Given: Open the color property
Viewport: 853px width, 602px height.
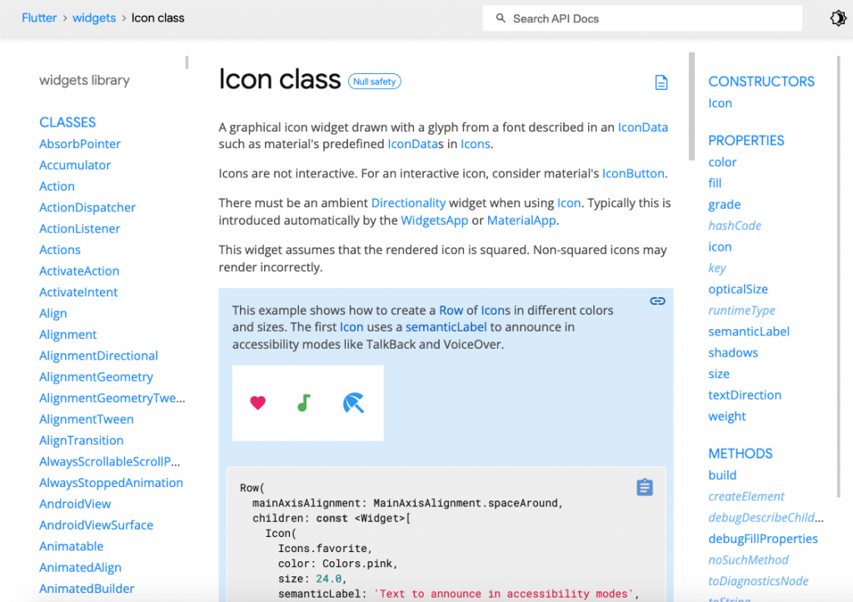Looking at the screenshot, I should 722,162.
